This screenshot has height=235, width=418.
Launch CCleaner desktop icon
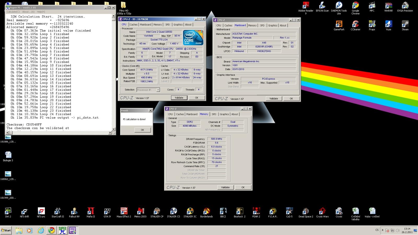pos(355,26)
